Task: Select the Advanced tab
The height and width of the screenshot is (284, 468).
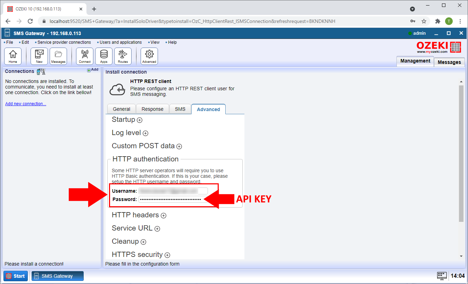Action: click(x=208, y=109)
